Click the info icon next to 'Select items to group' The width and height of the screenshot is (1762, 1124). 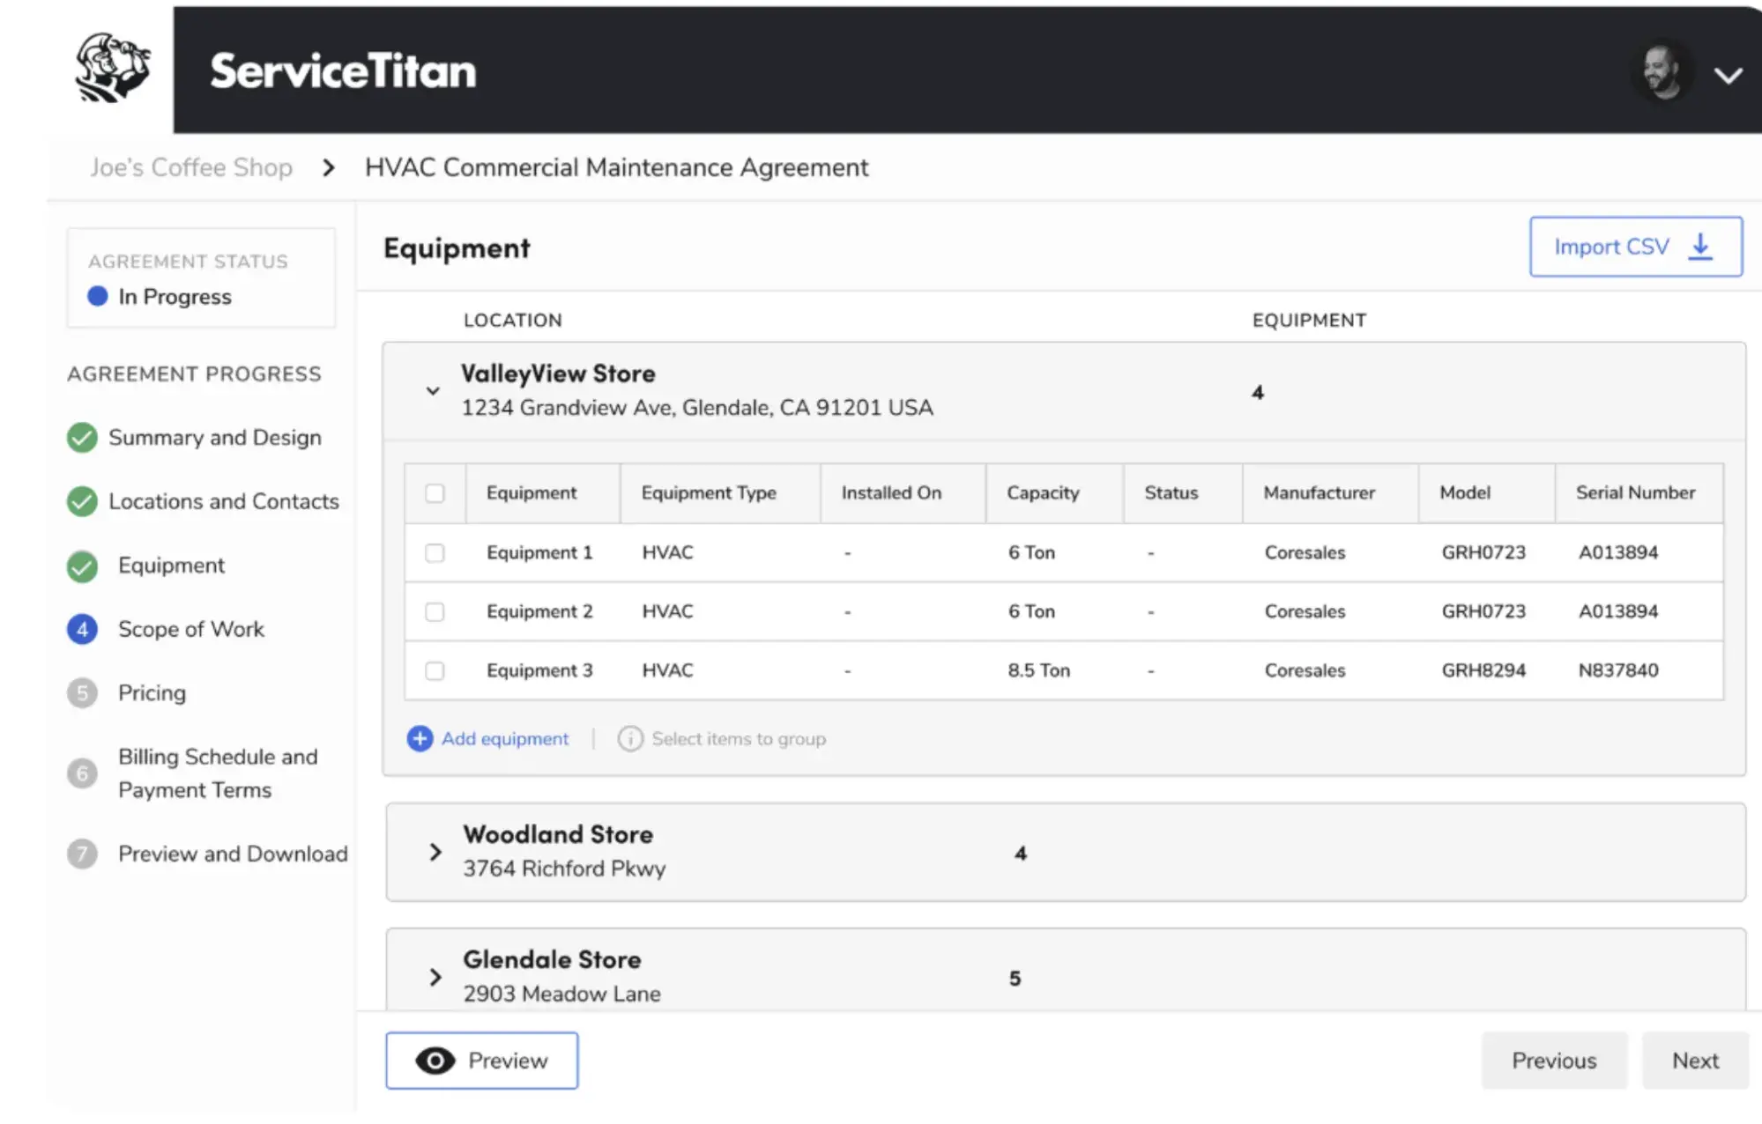pyautogui.click(x=630, y=739)
